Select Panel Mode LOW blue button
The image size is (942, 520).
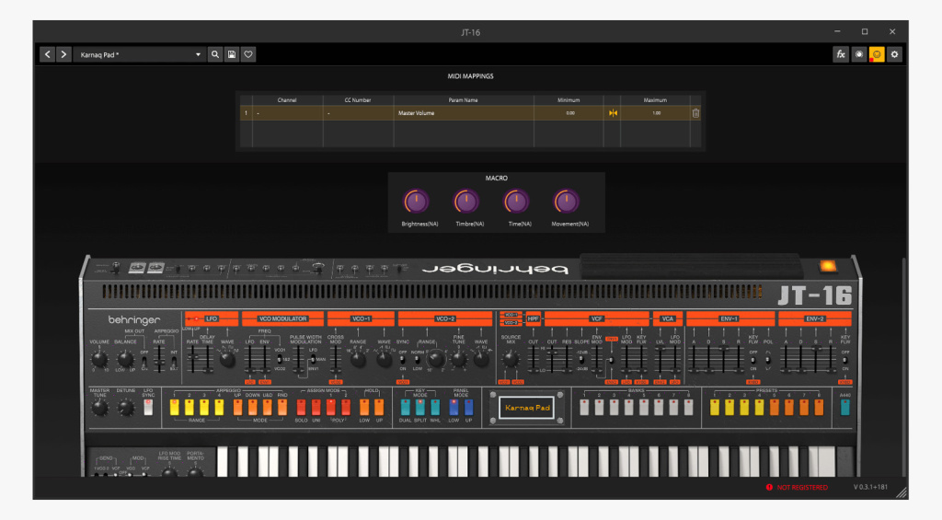tap(454, 407)
